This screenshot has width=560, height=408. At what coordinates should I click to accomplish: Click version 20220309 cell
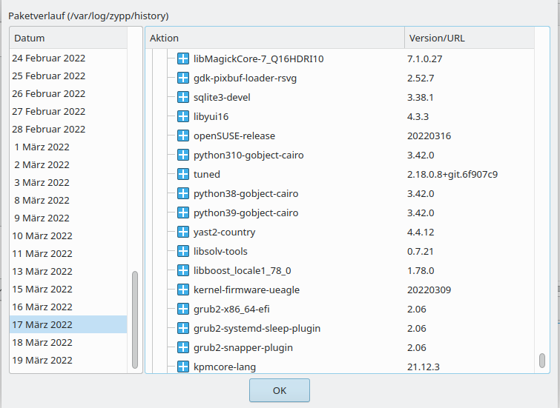pos(429,290)
